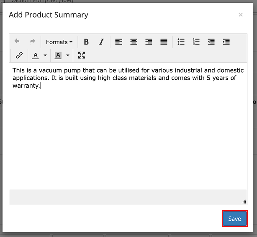This screenshot has width=257, height=237.
Task: Open the Formats dropdown menu
Action: (x=59, y=42)
